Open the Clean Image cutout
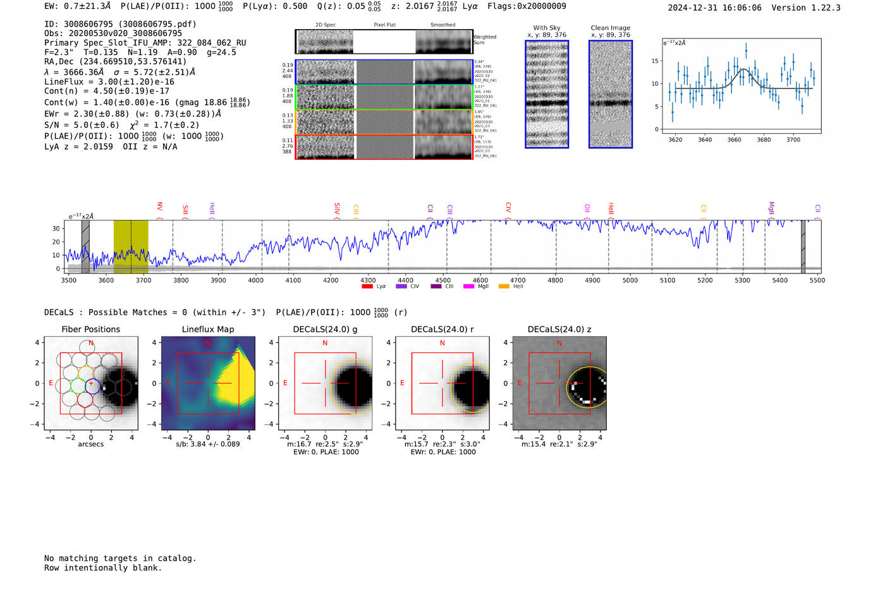This screenshot has height=602, width=885. (611, 94)
